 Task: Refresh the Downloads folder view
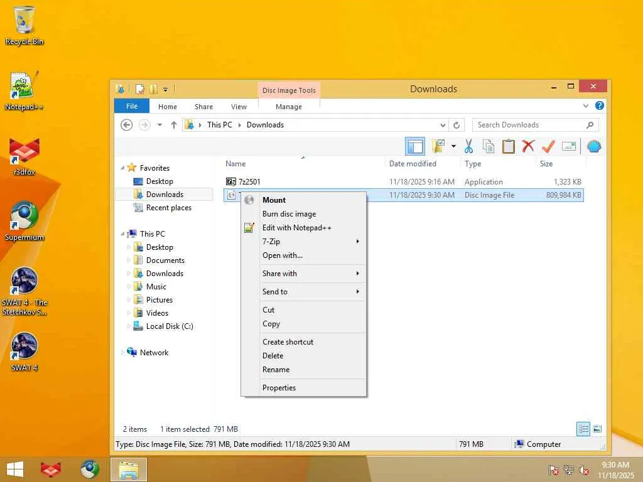click(x=457, y=125)
